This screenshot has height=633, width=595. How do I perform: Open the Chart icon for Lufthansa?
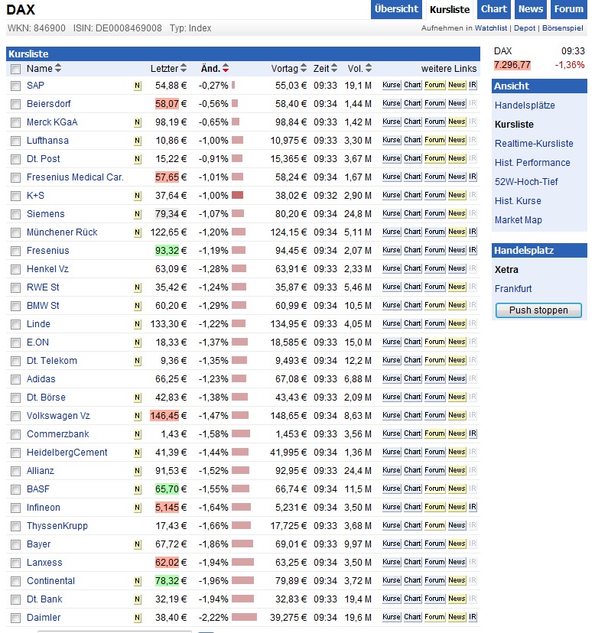412,141
